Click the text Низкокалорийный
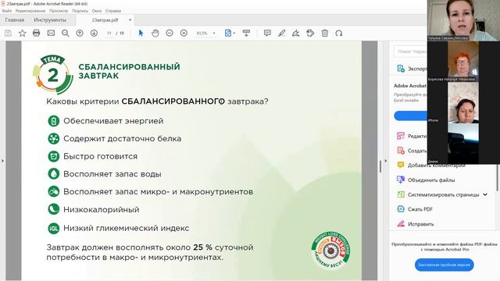Viewport: 500px width, 281px height. [x=102, y=210]
